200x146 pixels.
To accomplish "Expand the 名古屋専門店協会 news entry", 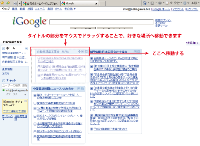I will pyautogui.click(x=35, y=124).
